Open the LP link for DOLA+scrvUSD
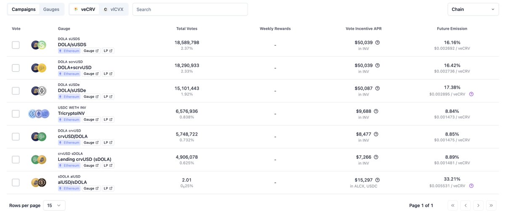The width and height of the screenshot is (505, 216). (108, 74)
